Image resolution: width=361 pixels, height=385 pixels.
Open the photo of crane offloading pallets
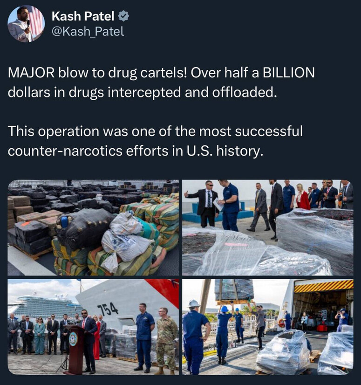point(268,327)
